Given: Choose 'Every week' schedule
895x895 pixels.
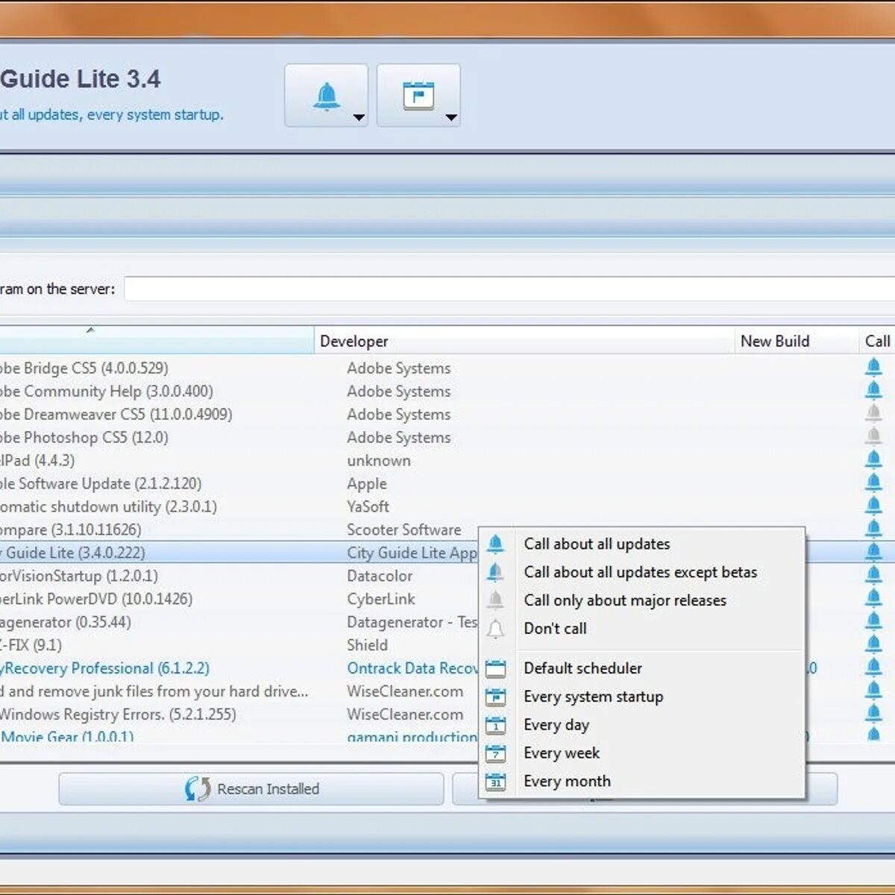Looking at the screenshot, I should pos(641,753).
